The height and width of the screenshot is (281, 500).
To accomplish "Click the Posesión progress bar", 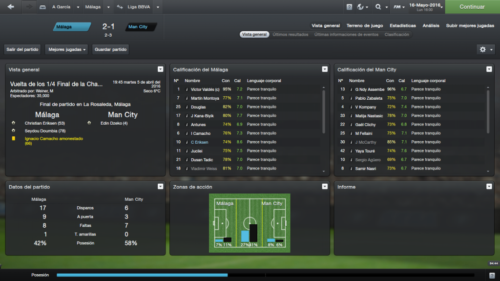I will [265, 275].
